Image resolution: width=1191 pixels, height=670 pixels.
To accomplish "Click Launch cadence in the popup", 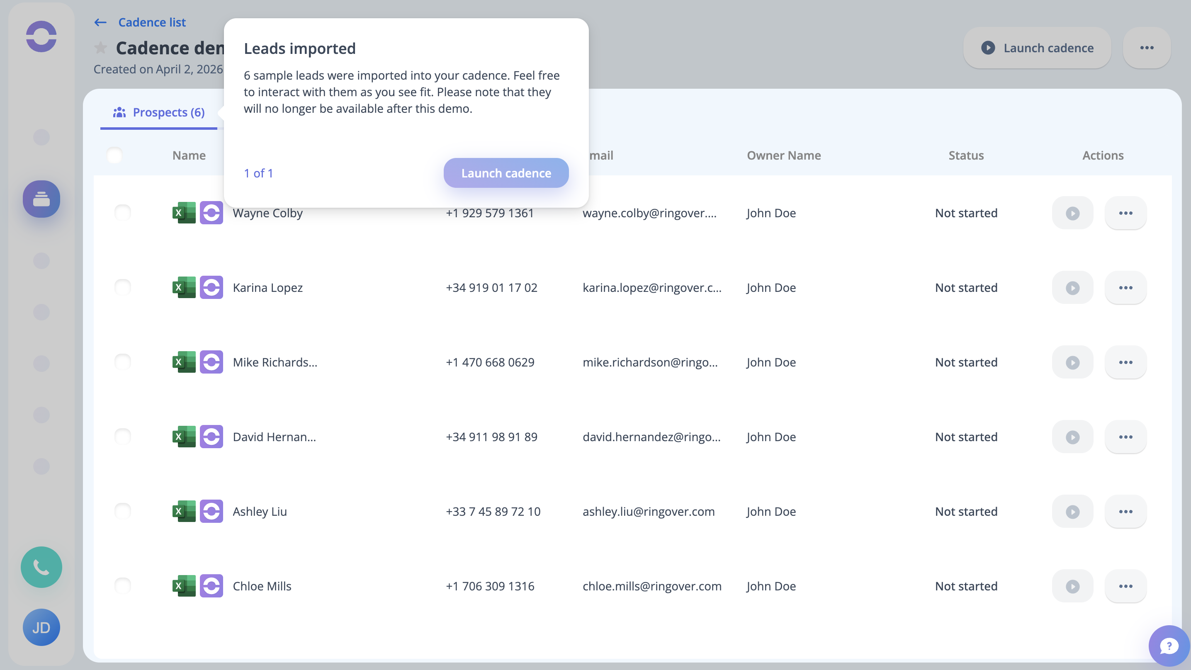I will pos(506,173).
